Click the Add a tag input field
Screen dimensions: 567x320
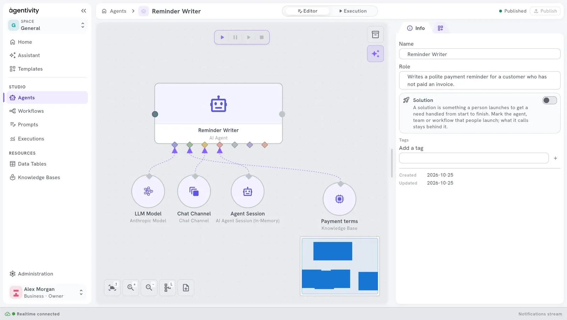click(474, 158)
